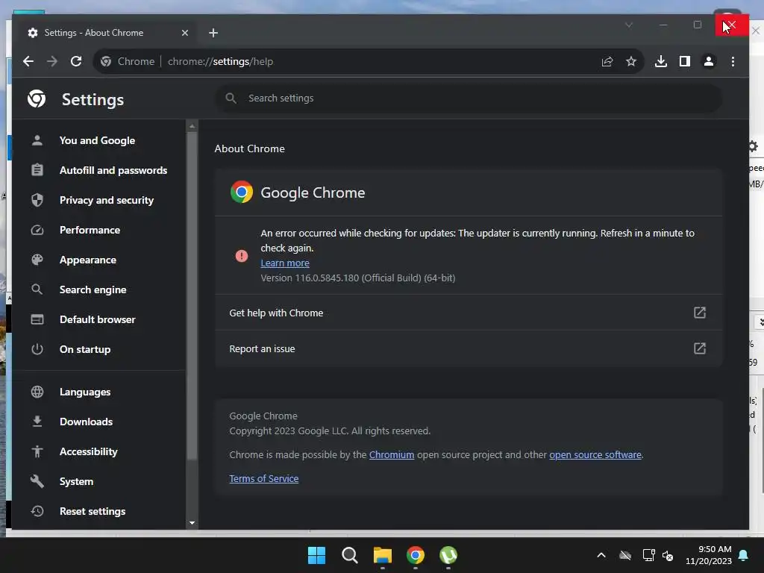Screen dimensions: 764x573
Task: Open the Windows Start menu
Action: click(316, 555)
